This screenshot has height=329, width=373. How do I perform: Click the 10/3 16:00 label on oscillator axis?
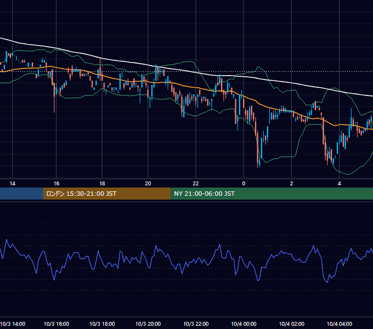56,324
